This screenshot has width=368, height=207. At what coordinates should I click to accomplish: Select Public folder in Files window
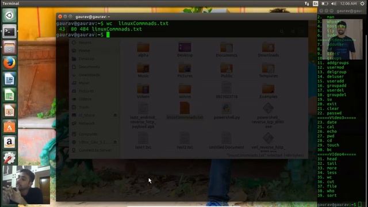point(227,71)
